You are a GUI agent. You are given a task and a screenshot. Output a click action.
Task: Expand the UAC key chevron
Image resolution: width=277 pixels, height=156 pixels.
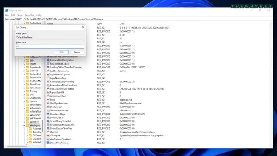(24, 94)
